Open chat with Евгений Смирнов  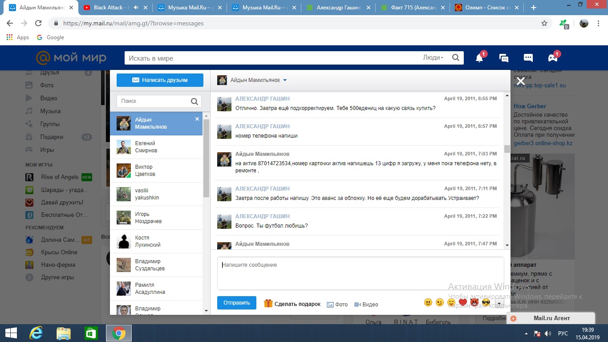click(x=156, y=147)
